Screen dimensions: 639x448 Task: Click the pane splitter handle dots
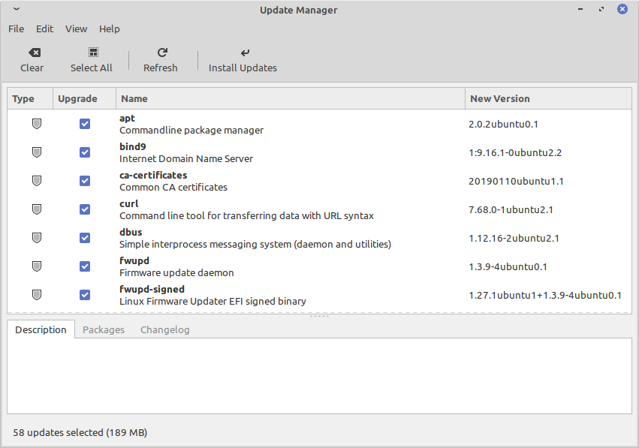(x=319, y=317)
